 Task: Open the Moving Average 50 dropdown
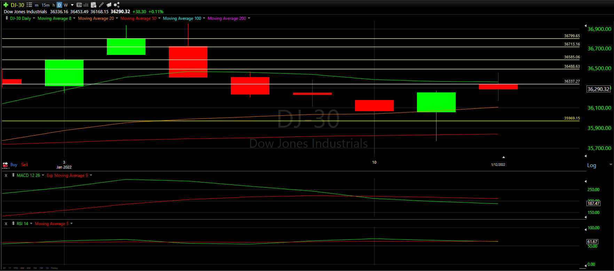pyautogui.click(x=159, y=18)
